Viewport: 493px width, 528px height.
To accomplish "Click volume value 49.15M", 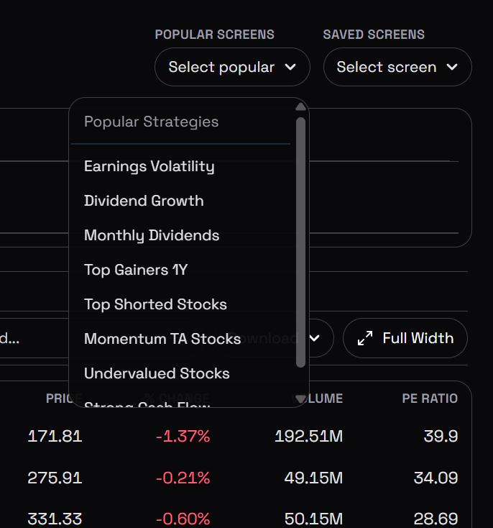I will click(x=313, y=478).
